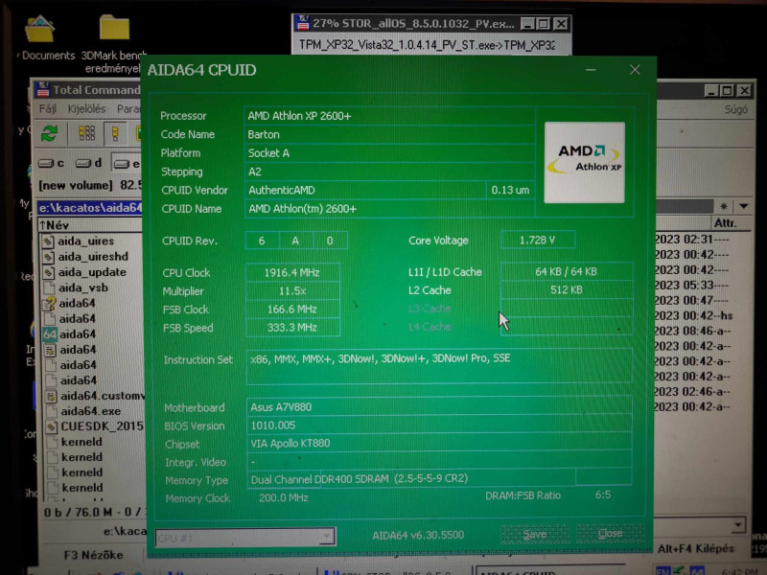Select the right panel row dated 2023 02:31
This screenshot has height=575, width=767.
pyautogui.click(x=691, y=239)
